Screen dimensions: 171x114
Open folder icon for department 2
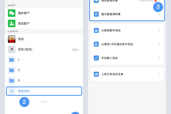pos(12,70)
